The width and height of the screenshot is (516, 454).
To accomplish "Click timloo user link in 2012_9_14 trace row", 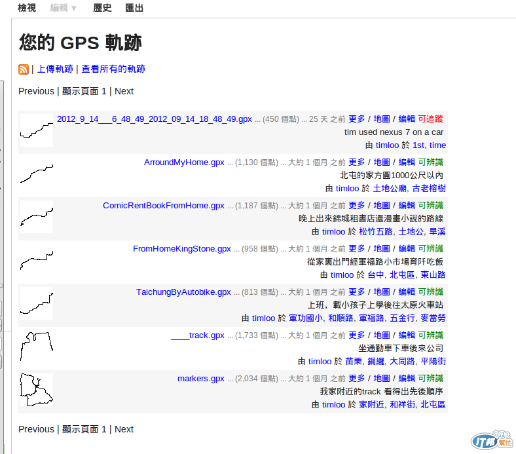I will pyautogui.click(x=388, y=145).
